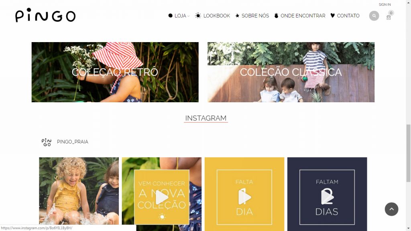
Task: Click the back-to-top arrow button
Action: [391, 209]
